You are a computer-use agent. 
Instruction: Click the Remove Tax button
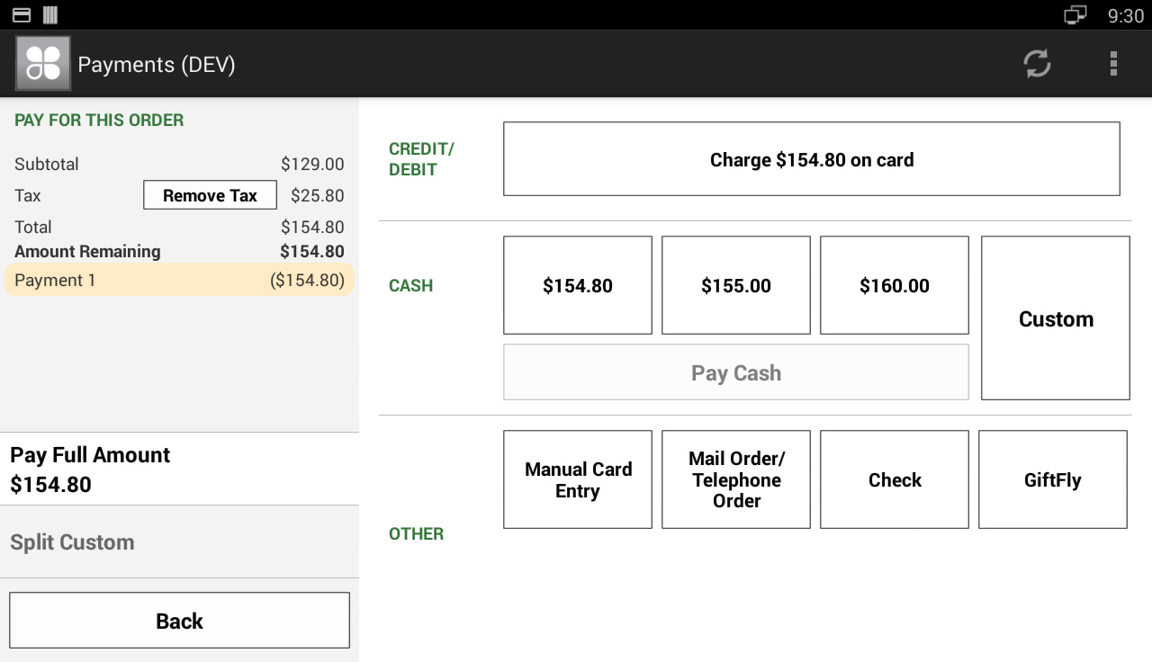tap(210, 195)
